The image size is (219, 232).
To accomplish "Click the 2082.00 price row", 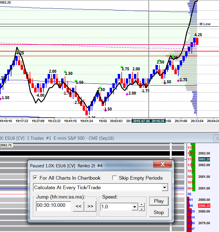I will click(204, 165).
